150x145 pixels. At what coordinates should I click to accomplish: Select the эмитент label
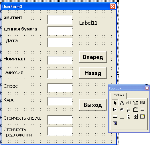13,18
